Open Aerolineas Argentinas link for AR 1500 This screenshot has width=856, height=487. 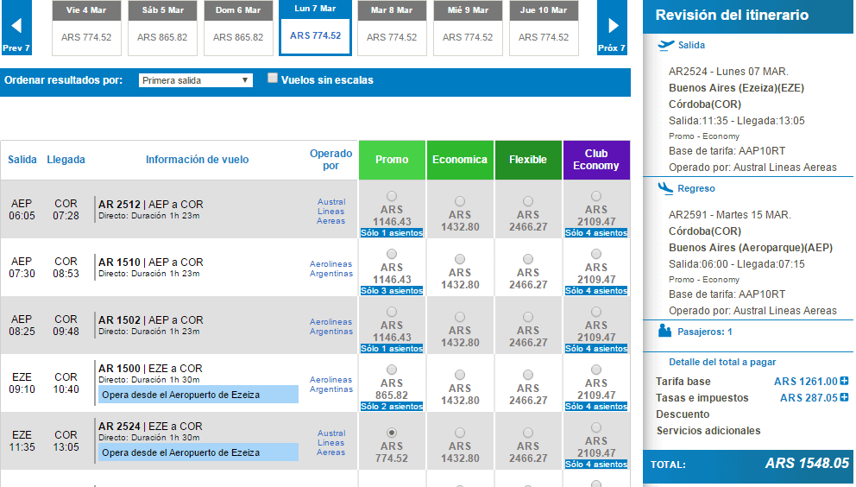click(x=331, y=385)
